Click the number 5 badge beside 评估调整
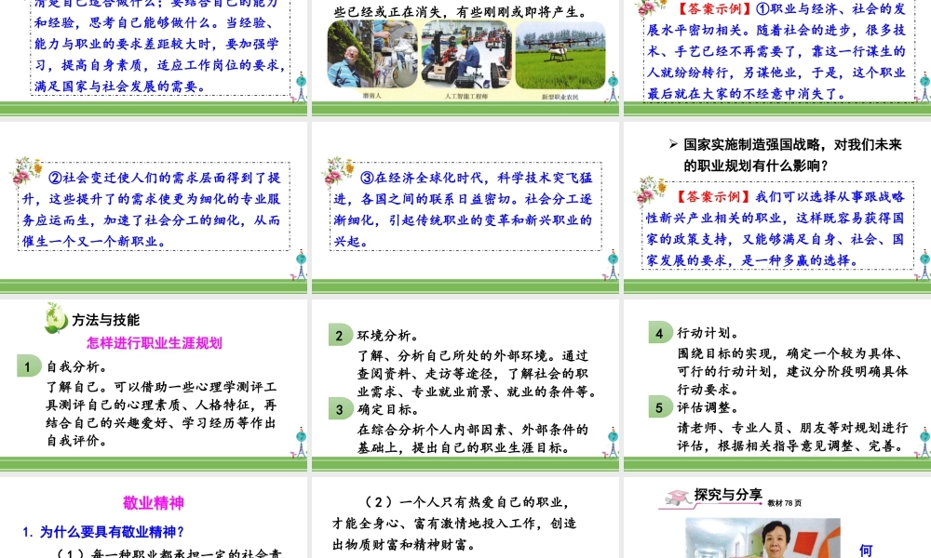 pos(660,407)
